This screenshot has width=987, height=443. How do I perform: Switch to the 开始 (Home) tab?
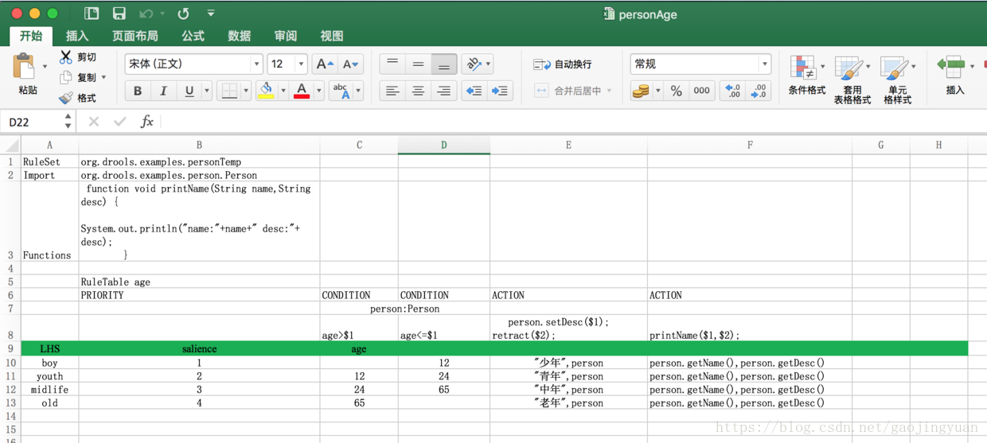pos(31,36)
